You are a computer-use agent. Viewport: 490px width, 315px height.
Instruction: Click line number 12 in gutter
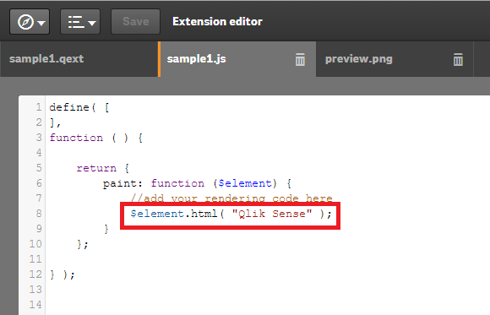[35, 274]
